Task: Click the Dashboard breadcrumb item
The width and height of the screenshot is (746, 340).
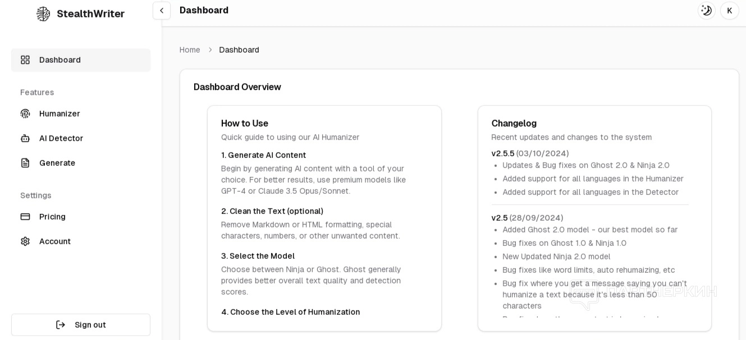Action: [239, 50]
